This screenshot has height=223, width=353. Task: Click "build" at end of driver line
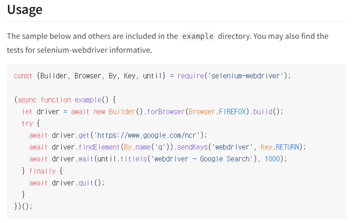263,111
